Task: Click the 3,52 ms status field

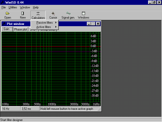Action: coord(30,109)
